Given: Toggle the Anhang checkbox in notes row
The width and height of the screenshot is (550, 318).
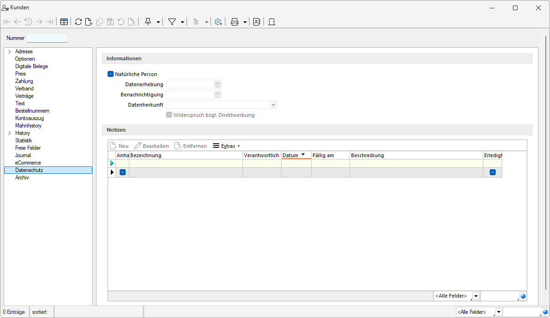Looking at the screenshot, I should tap(122, 172).
